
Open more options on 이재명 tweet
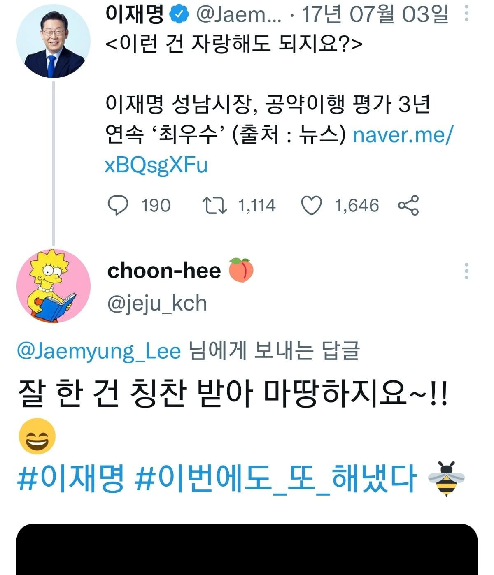tap(466, 14)
